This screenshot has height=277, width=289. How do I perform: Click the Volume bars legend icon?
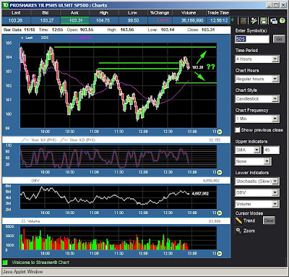point(23,221)
